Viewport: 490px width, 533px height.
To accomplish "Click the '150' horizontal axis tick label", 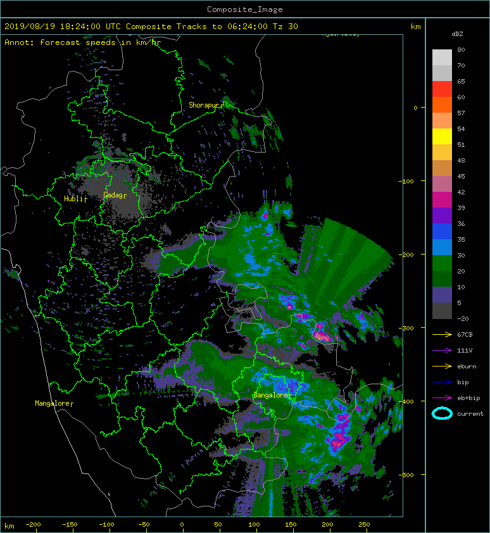I will click(x=291, y=525).
